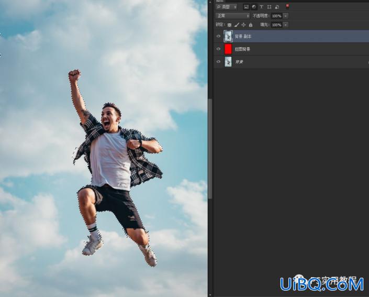The width and height of the screenshot is (369, 297).
Task: Hide the red 抠图背景 layer via eye icon
Action: pos(218,49)
